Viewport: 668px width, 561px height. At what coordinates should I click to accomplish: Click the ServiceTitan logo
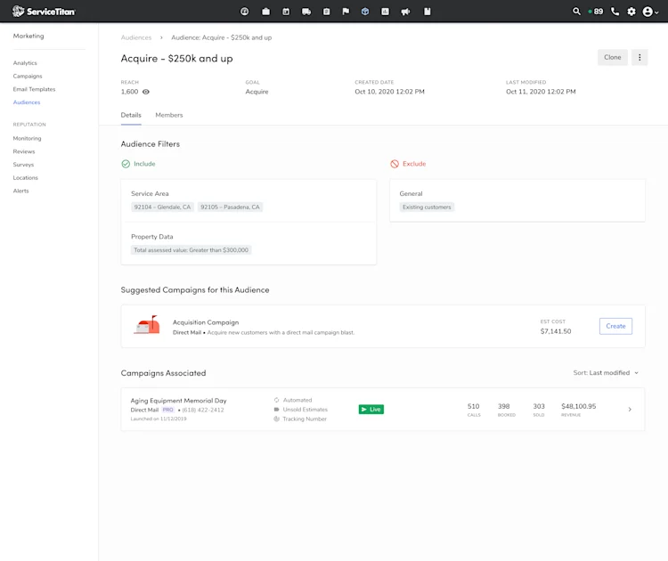[44, 11]
